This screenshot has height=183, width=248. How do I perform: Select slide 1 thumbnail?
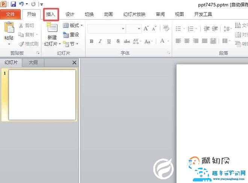(42, 95)
